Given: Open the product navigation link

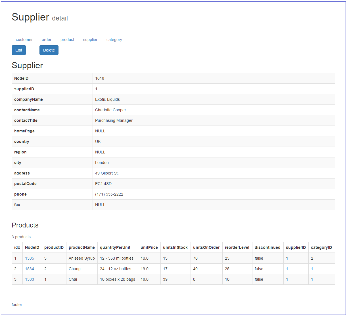Looking at the screenshot, I should (67, 40).
